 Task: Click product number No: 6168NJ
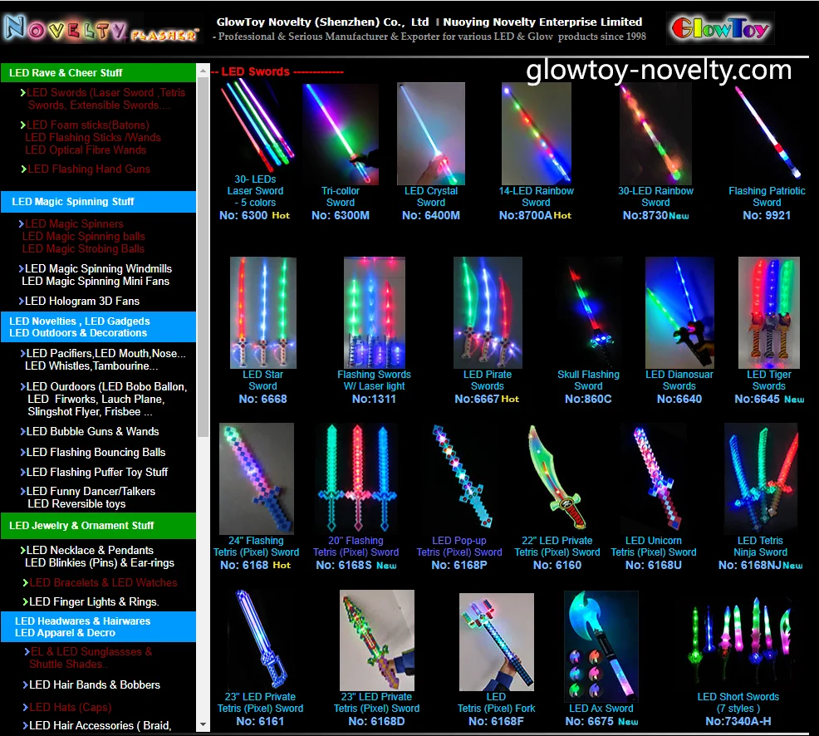pos(750,565)
